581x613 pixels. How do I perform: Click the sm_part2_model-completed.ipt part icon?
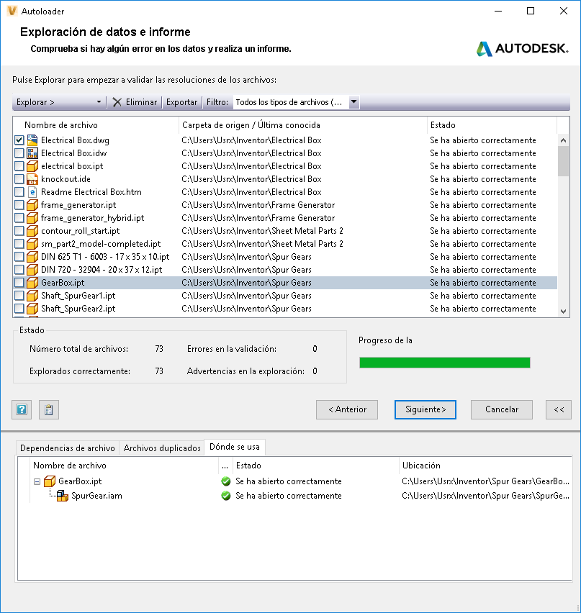click(32, 244)
